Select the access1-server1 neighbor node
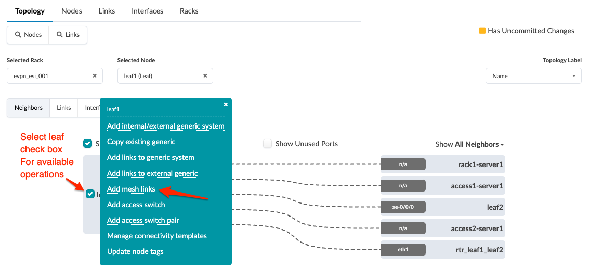 pos(477,186)
